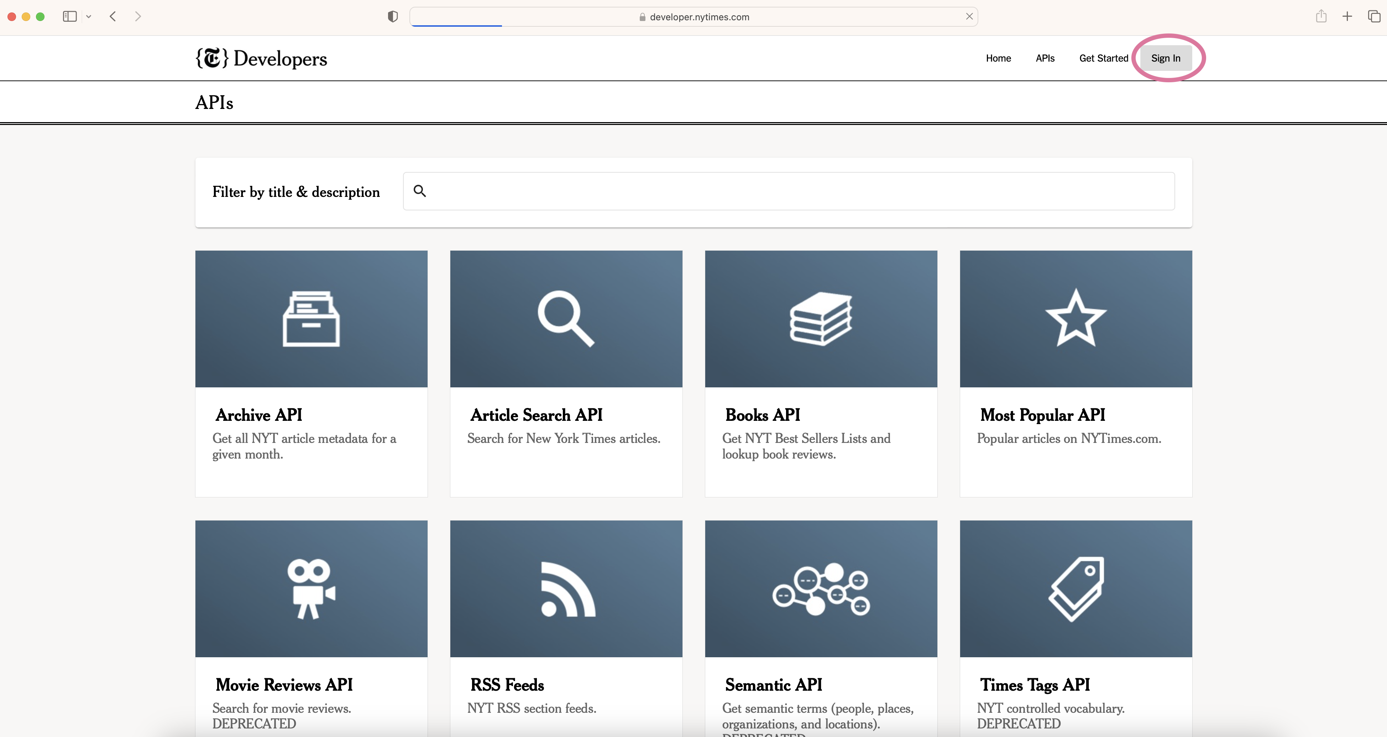Click 'Get all NYT article metadata' description
This screenshot has width=1387, height=737.
pos(304,446)
